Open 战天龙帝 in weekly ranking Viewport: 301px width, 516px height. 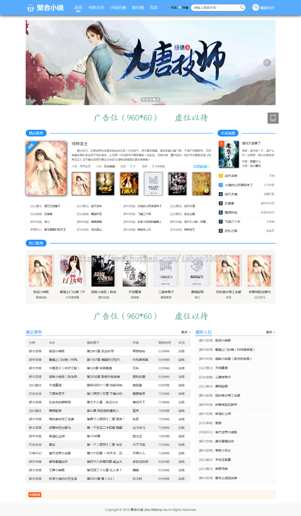pyautogui.click(x=231, y=176)
